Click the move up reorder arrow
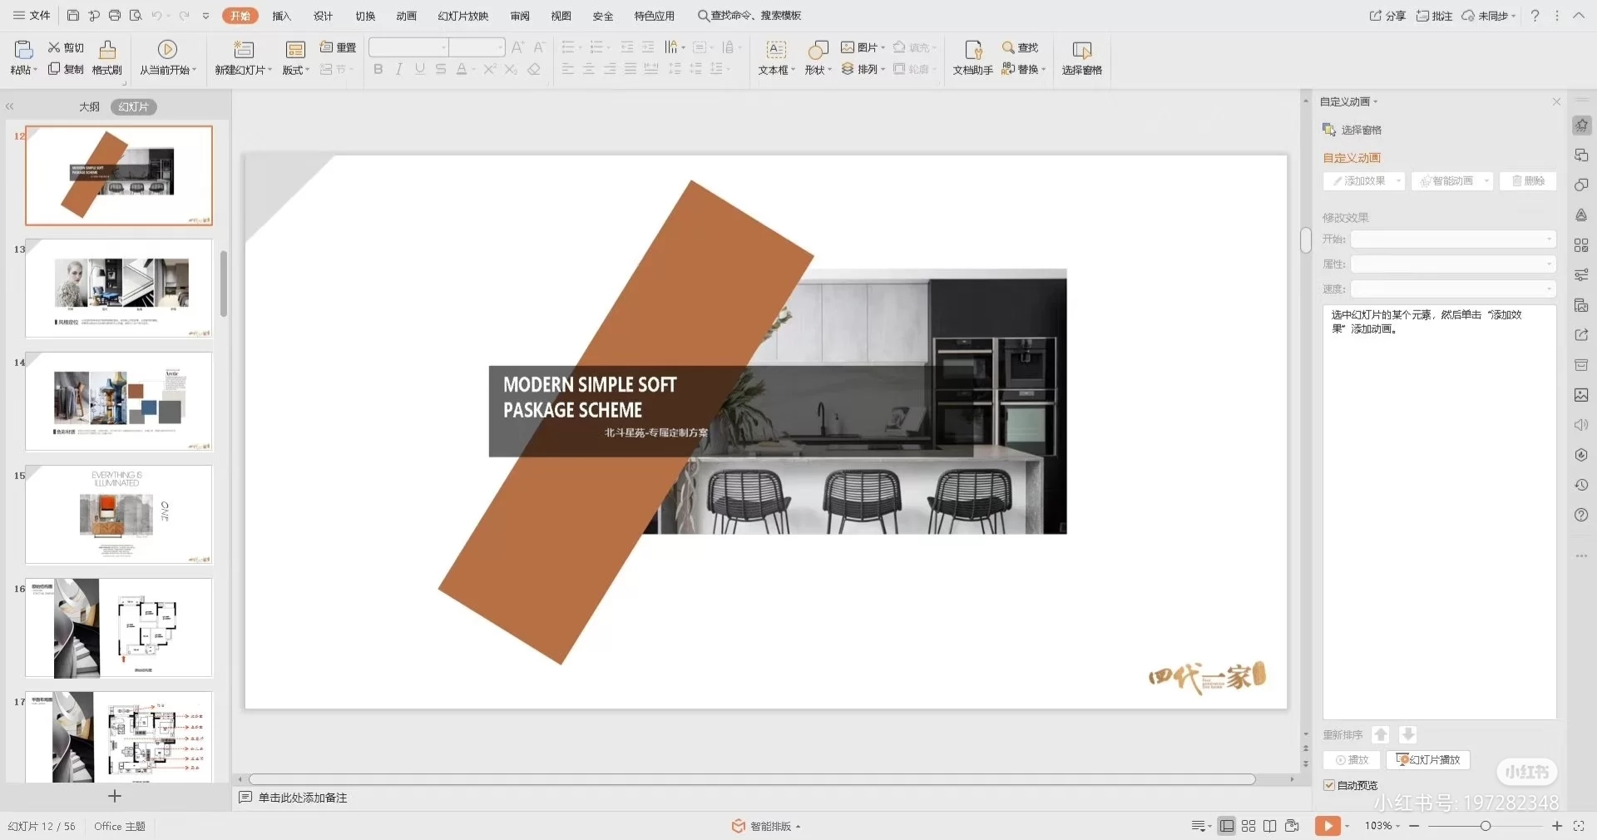Viewport: 1597px width, 840px height. click(1381, 734)
